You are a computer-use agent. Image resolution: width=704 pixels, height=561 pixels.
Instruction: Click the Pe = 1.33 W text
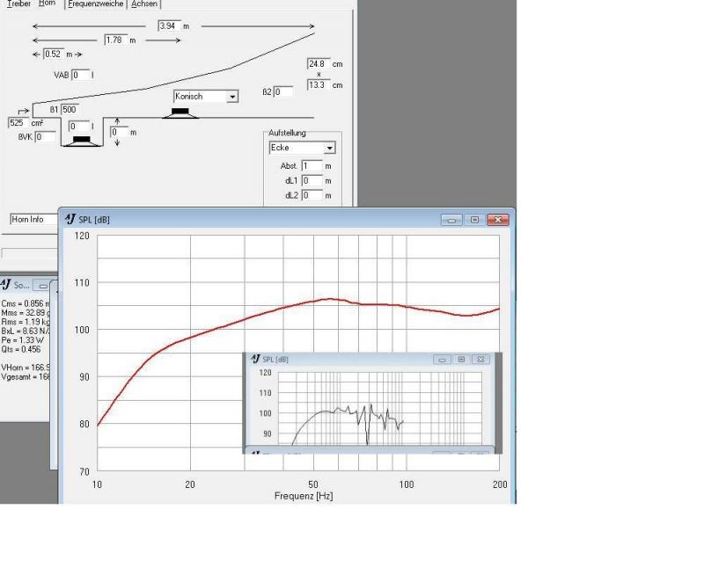click(22, 340)
